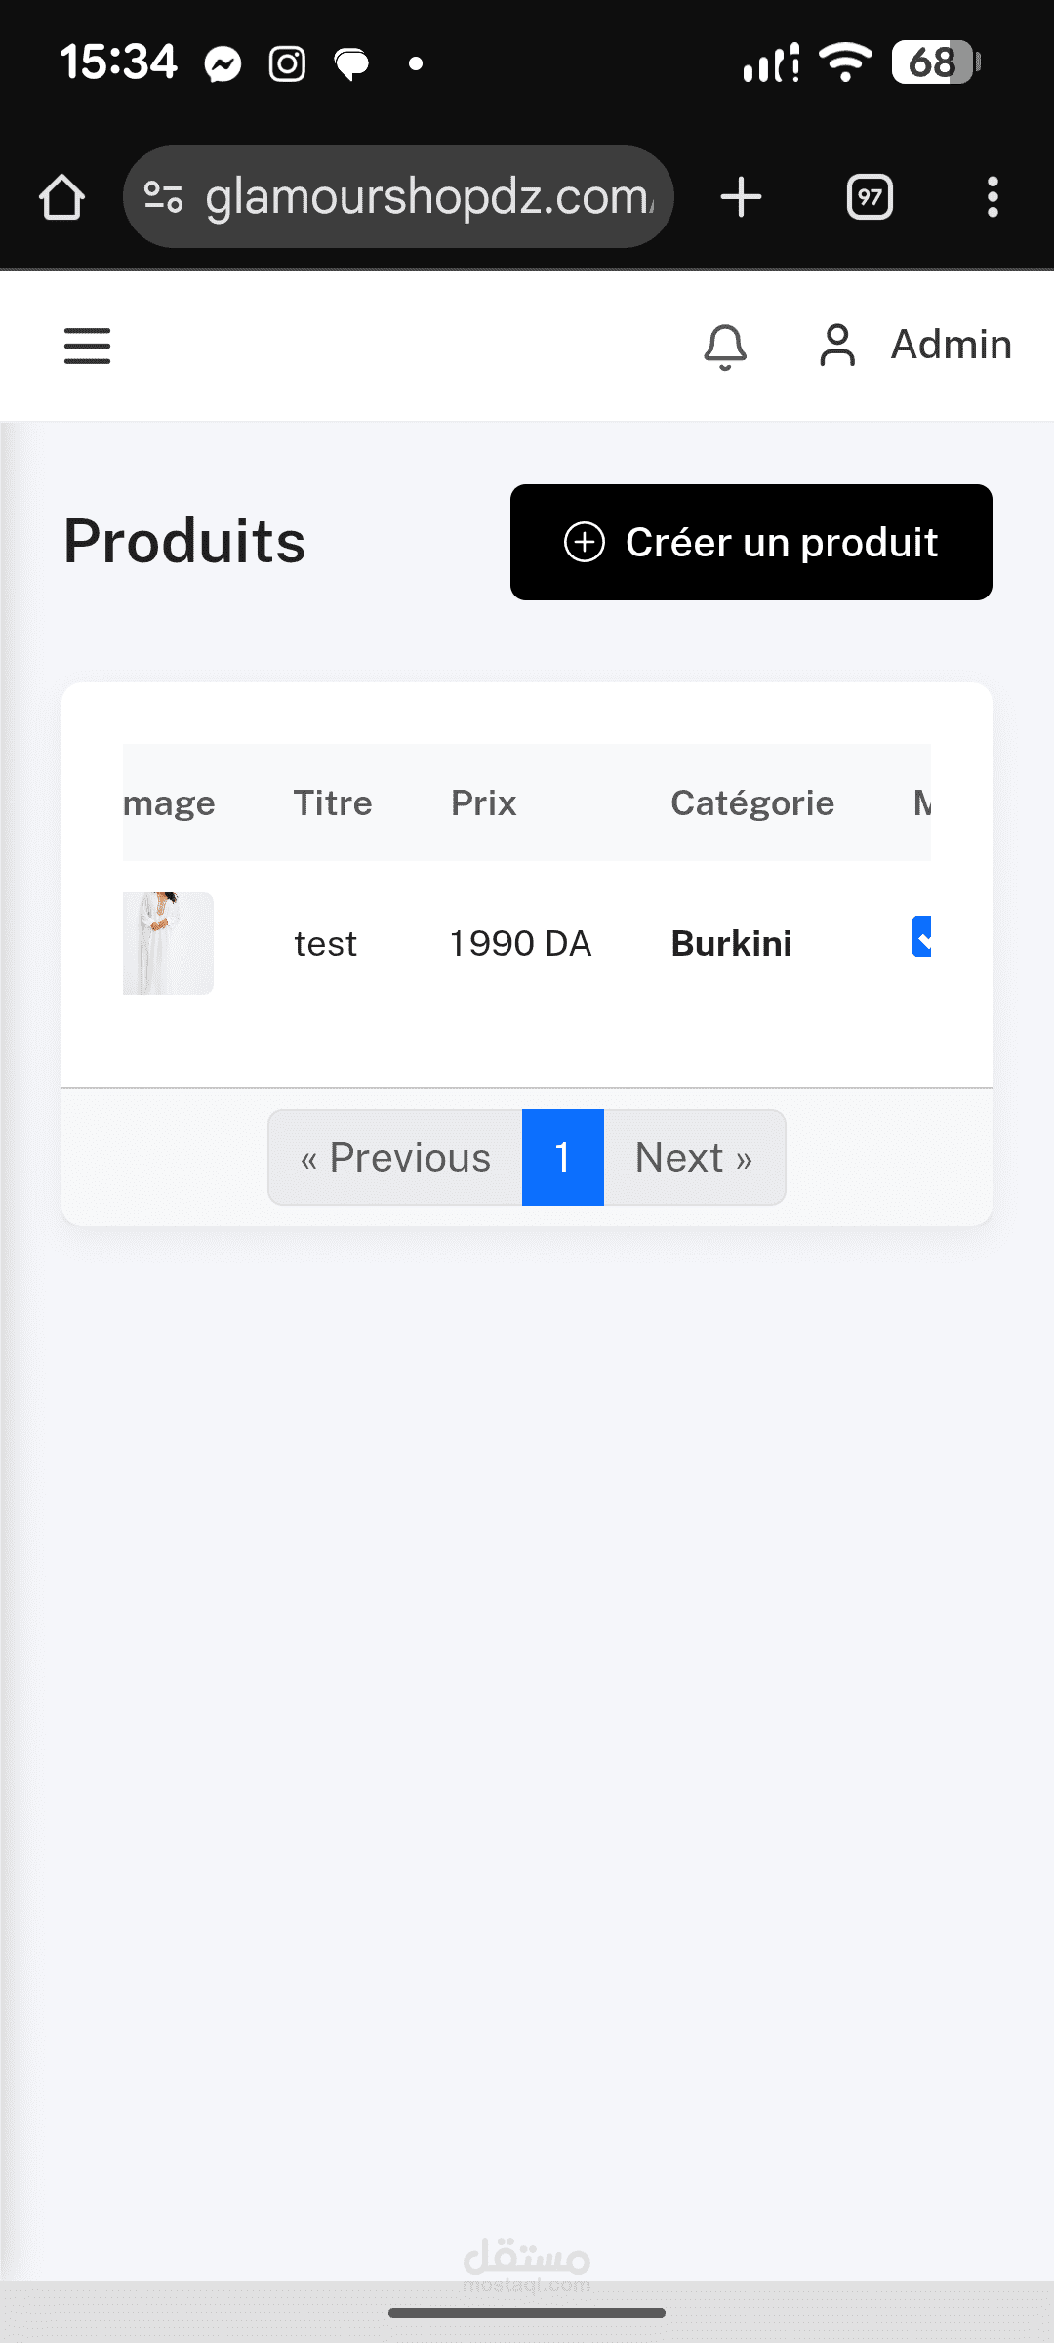Focus the glamourshopdz.com address field
The image size is (1054, 2343).
click(427, 197)
